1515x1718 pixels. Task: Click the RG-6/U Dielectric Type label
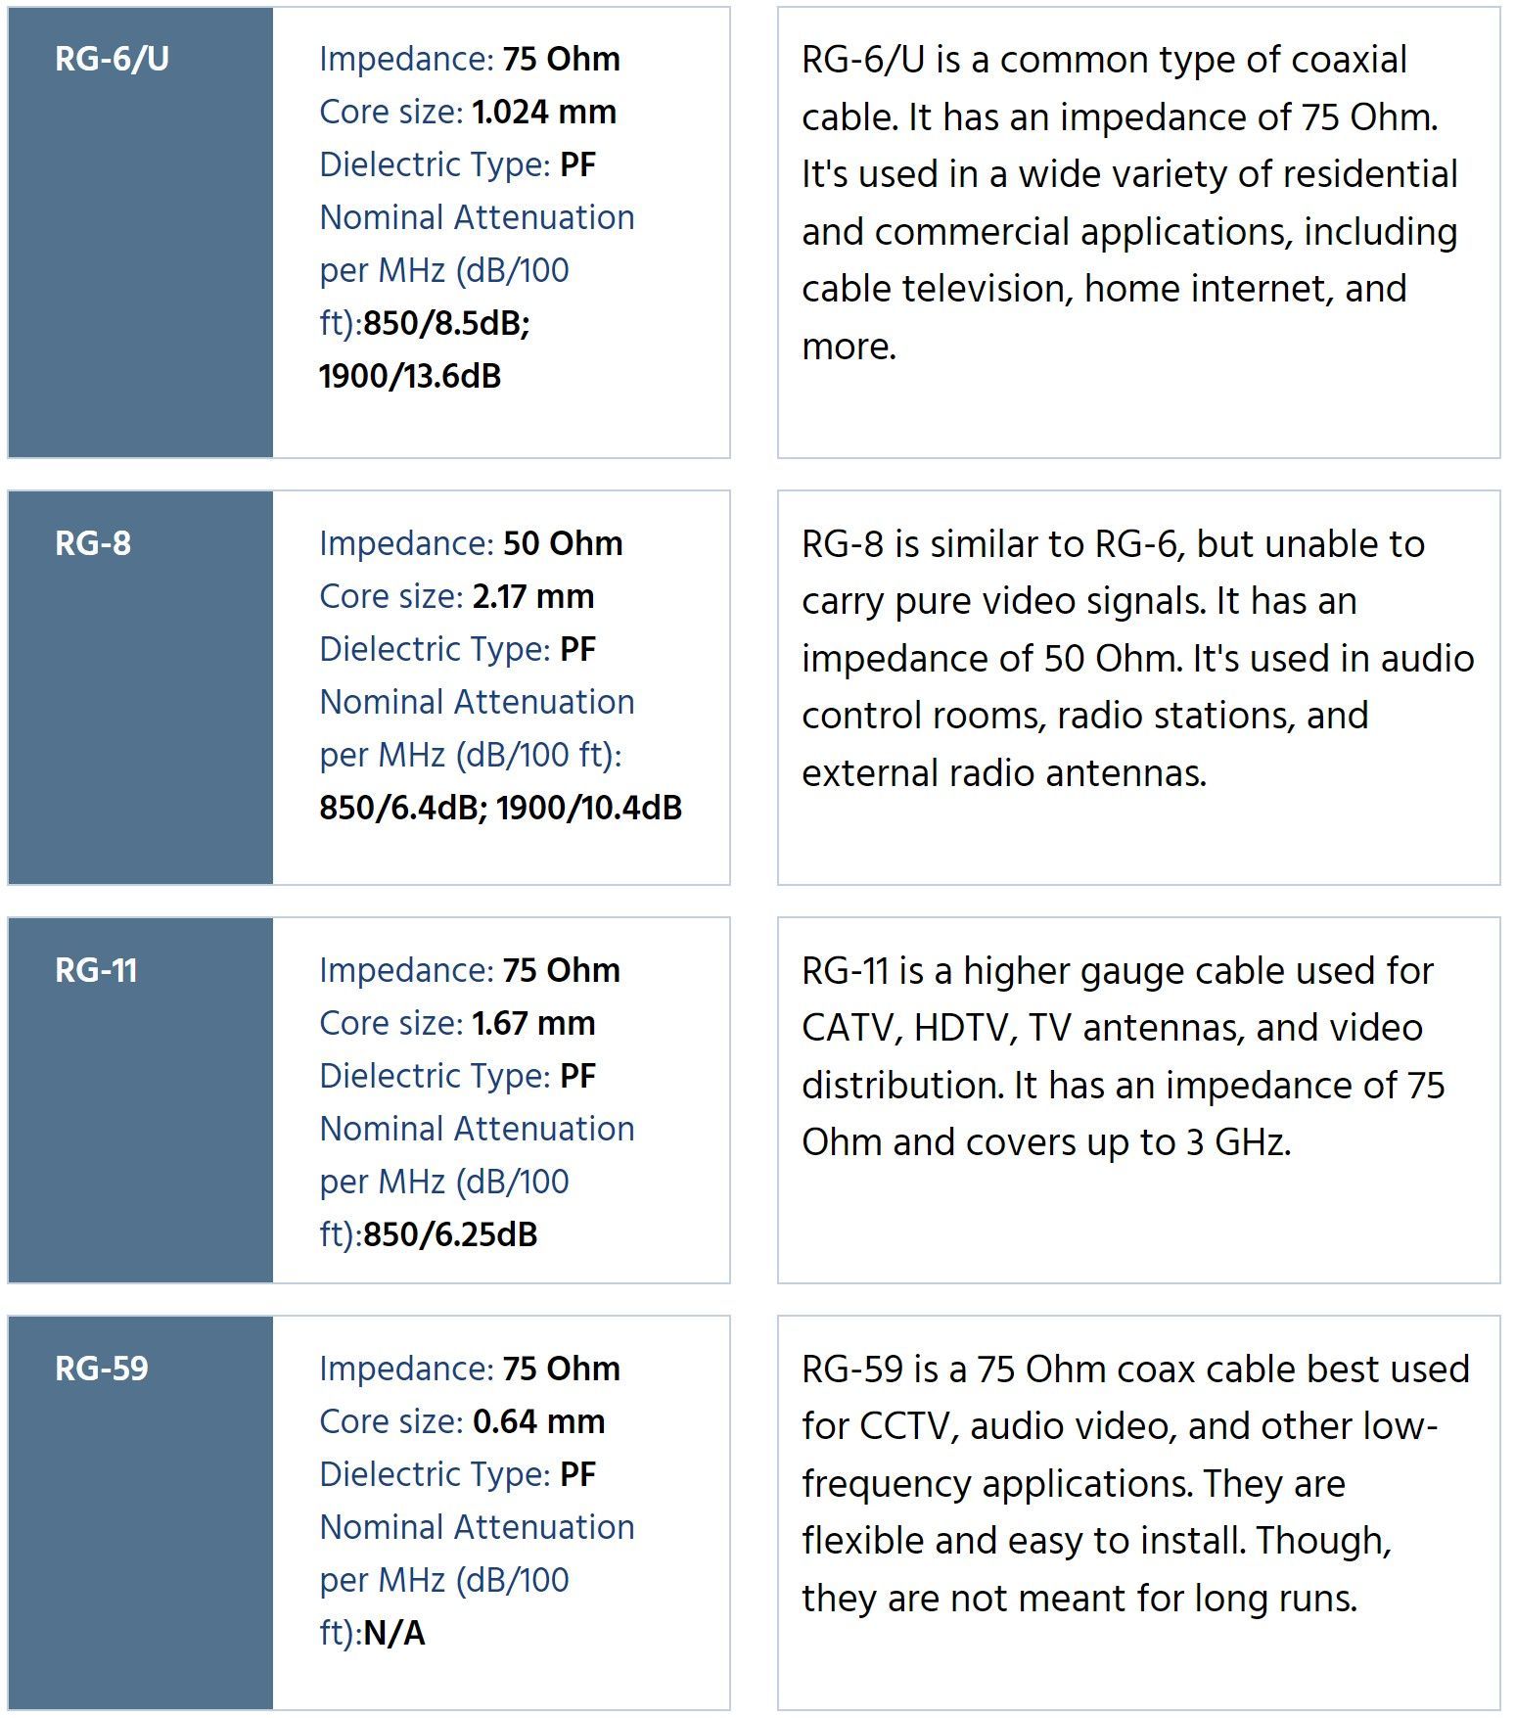(x=435, y=164)
